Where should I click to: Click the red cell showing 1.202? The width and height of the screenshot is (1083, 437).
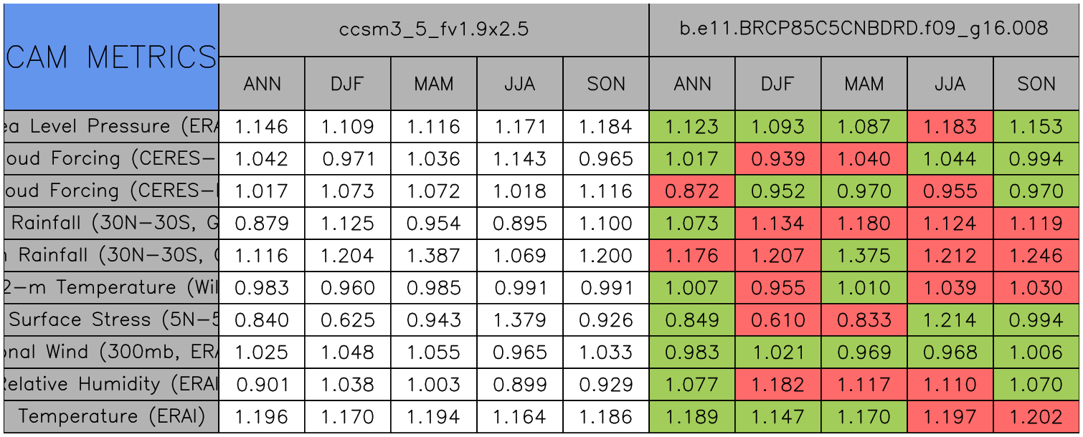(x=1036, y=416)
